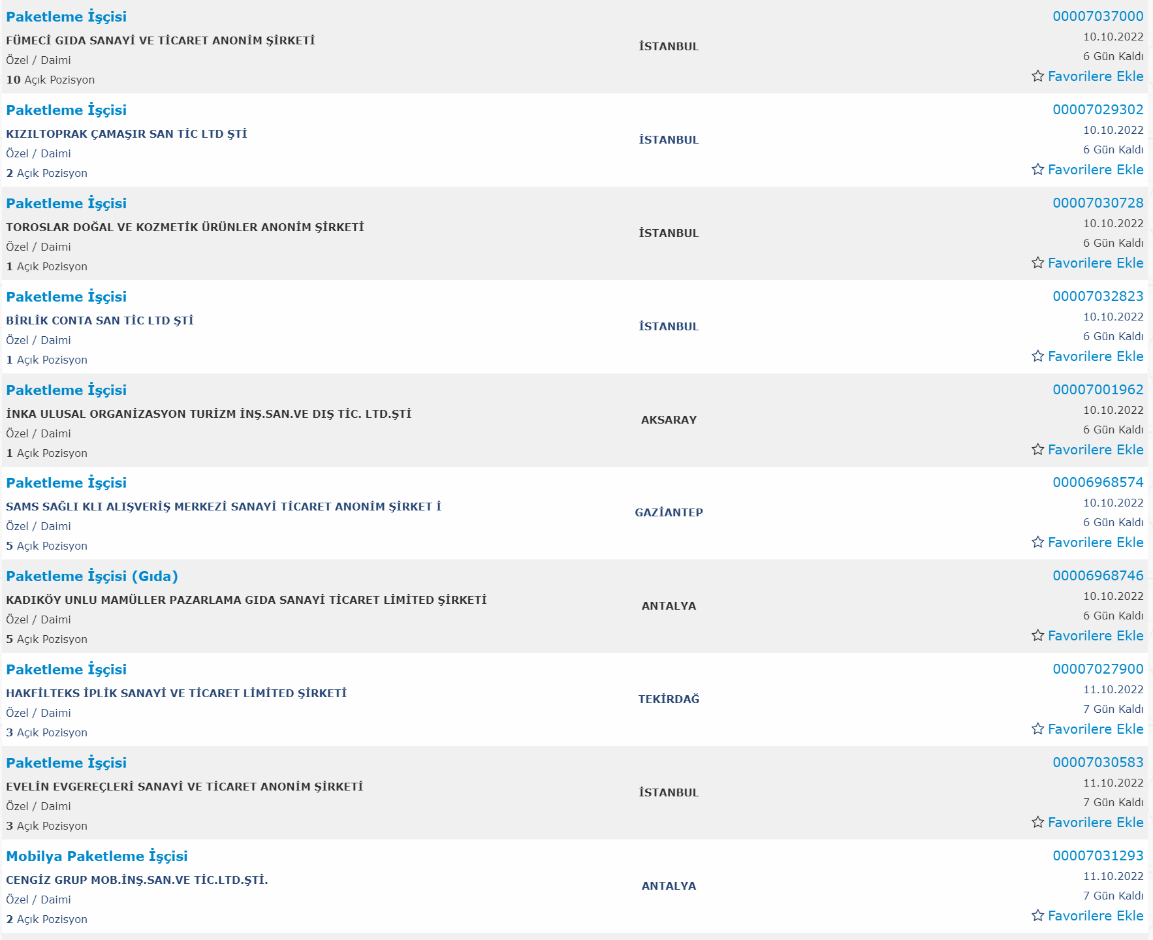Open listing number 00007001962

[x=1098, y=390]
